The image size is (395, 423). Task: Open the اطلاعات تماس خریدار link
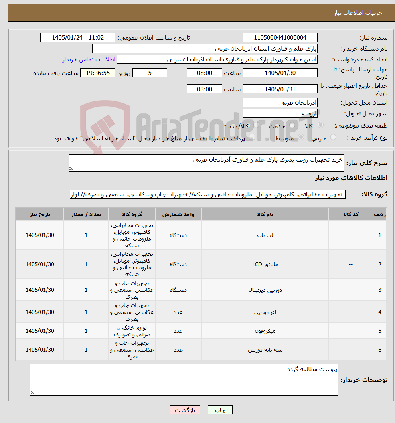(x=89, y=59)
